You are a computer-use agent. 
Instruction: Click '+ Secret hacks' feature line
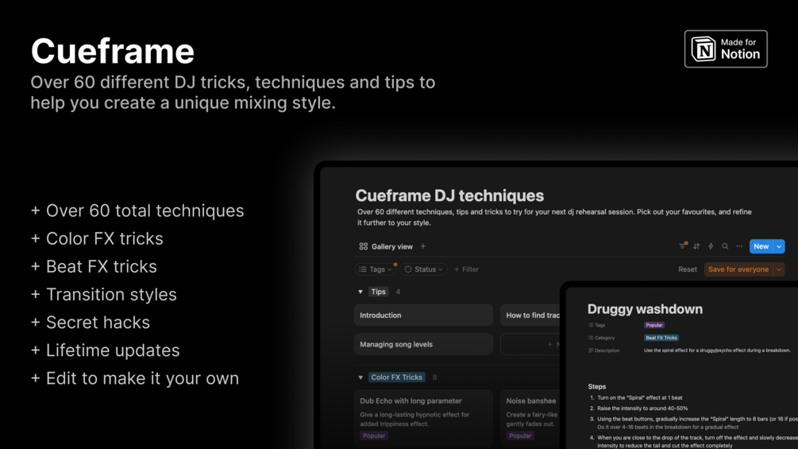pos(91,322)
